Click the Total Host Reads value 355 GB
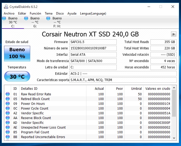181x146 pixels. tap(164, 42)
